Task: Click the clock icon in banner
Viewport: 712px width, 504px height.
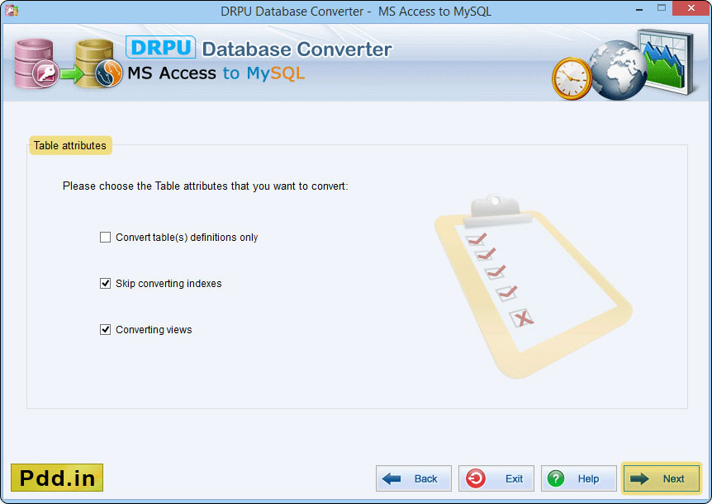Action: (x=572, y=78)
